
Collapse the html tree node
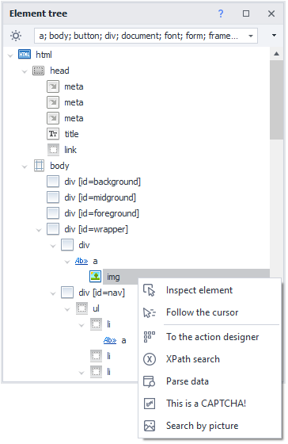tap(10, 55)
